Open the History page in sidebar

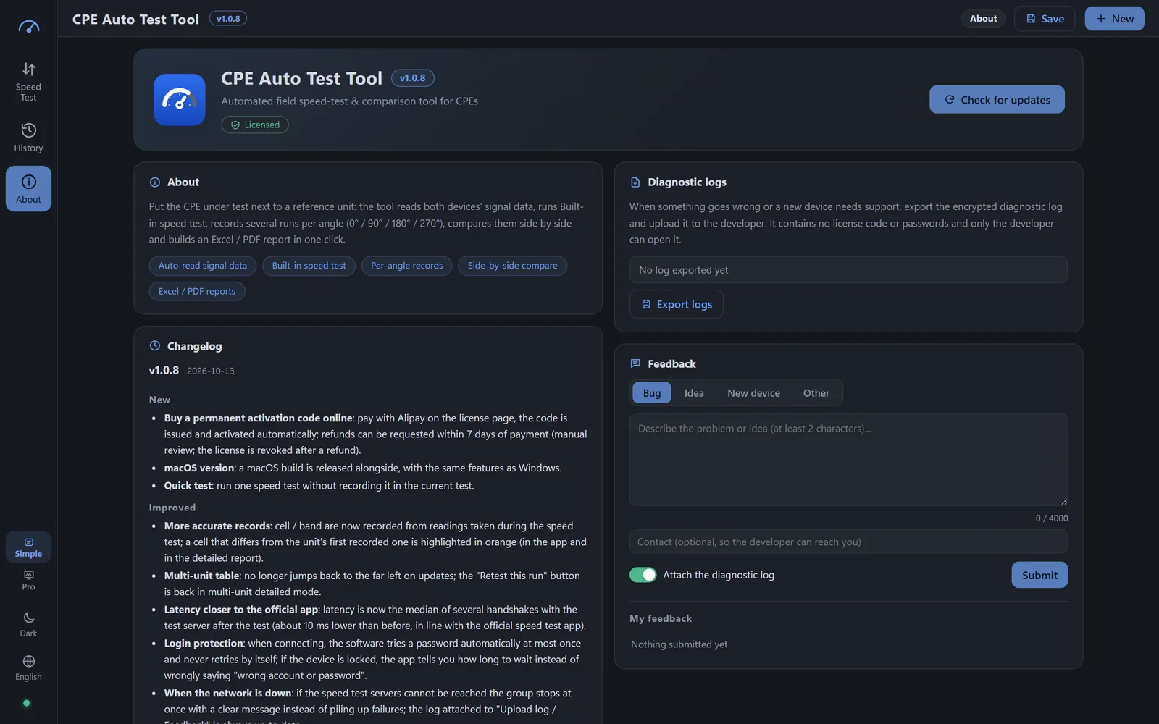(28, 137)
